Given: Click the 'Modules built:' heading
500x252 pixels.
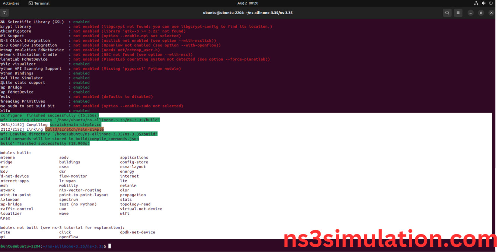Looking at the screenshot, I should 16,153.
